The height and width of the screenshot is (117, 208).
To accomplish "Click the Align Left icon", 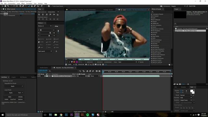I will point(39,15).
